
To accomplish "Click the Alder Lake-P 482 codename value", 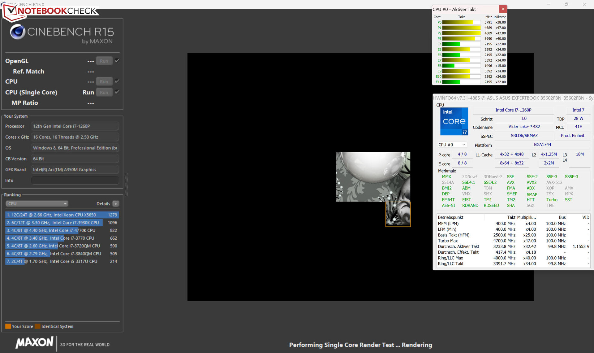I will tap(524, 127).
